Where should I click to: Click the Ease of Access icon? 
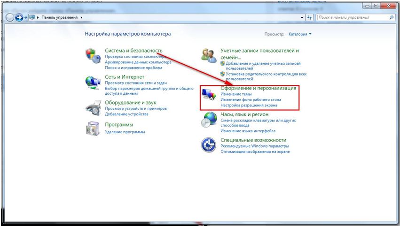[208, 145]
